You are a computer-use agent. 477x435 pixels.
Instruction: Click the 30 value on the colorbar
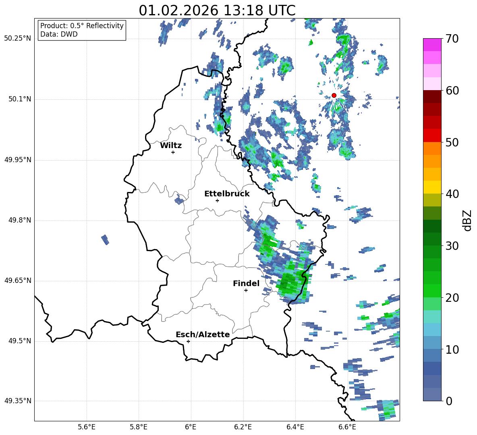click(x=452, y=246)
